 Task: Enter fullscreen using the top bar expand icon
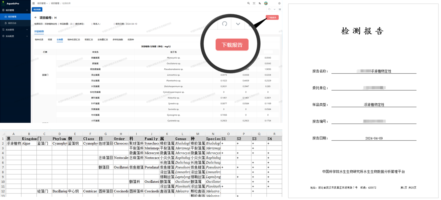pyautogui.click(x=254, y=3)
